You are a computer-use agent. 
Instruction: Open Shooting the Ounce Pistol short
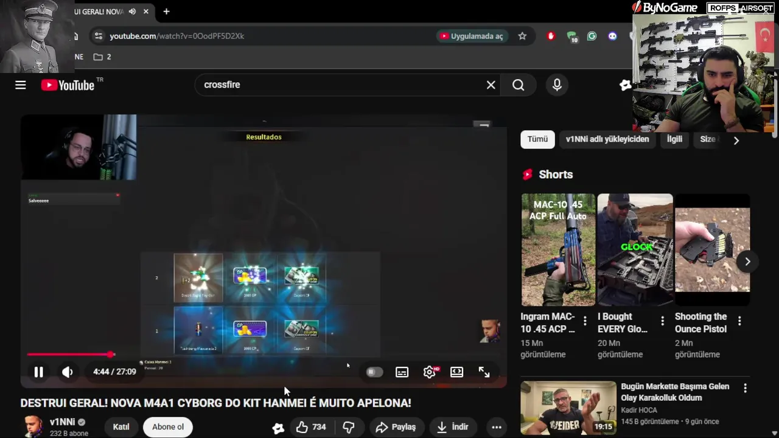712,250
